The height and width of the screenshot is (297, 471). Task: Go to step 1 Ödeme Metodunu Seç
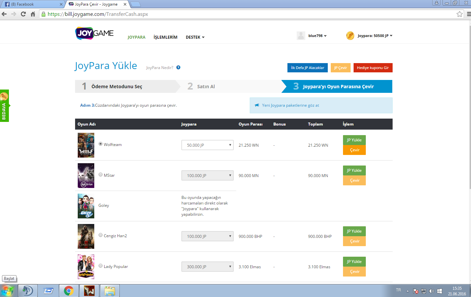pos(127,87)
